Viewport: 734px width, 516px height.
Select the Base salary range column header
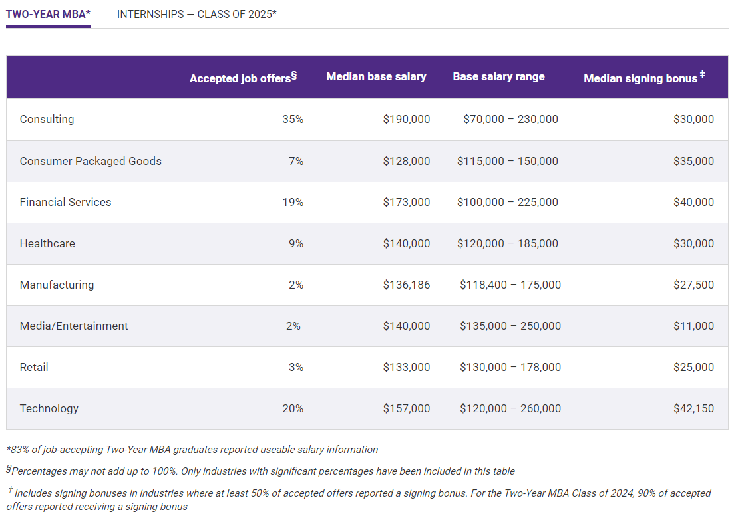pos(498,77)
